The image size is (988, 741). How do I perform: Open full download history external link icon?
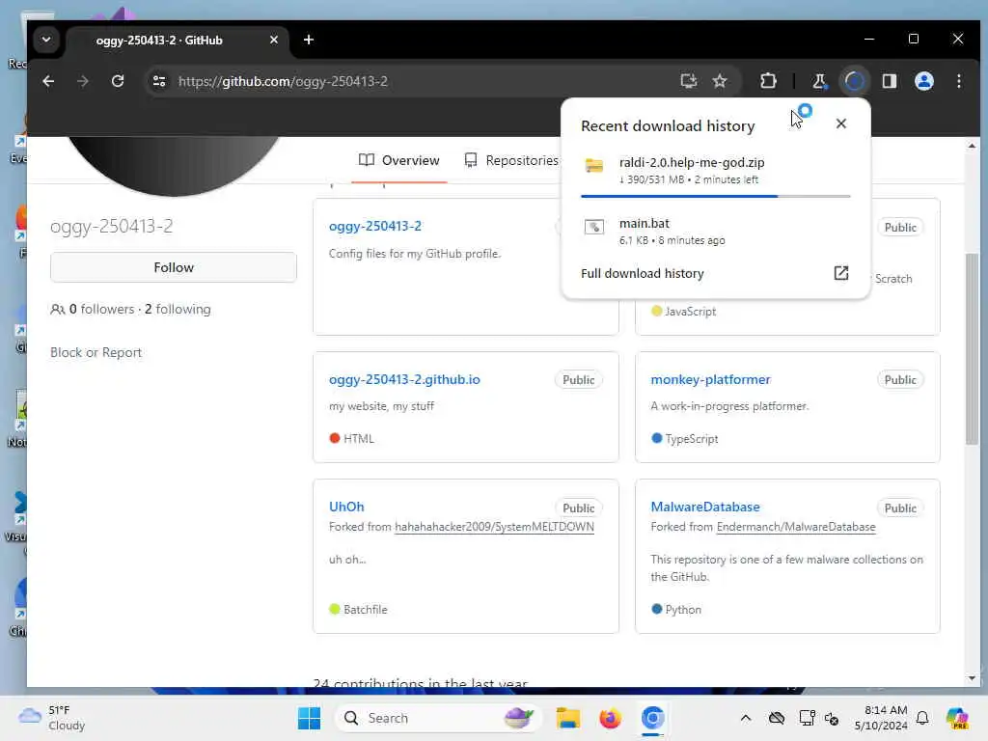[840, 273]
